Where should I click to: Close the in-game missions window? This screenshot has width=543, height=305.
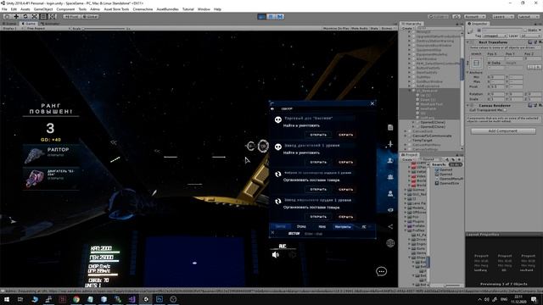(372, 103)
